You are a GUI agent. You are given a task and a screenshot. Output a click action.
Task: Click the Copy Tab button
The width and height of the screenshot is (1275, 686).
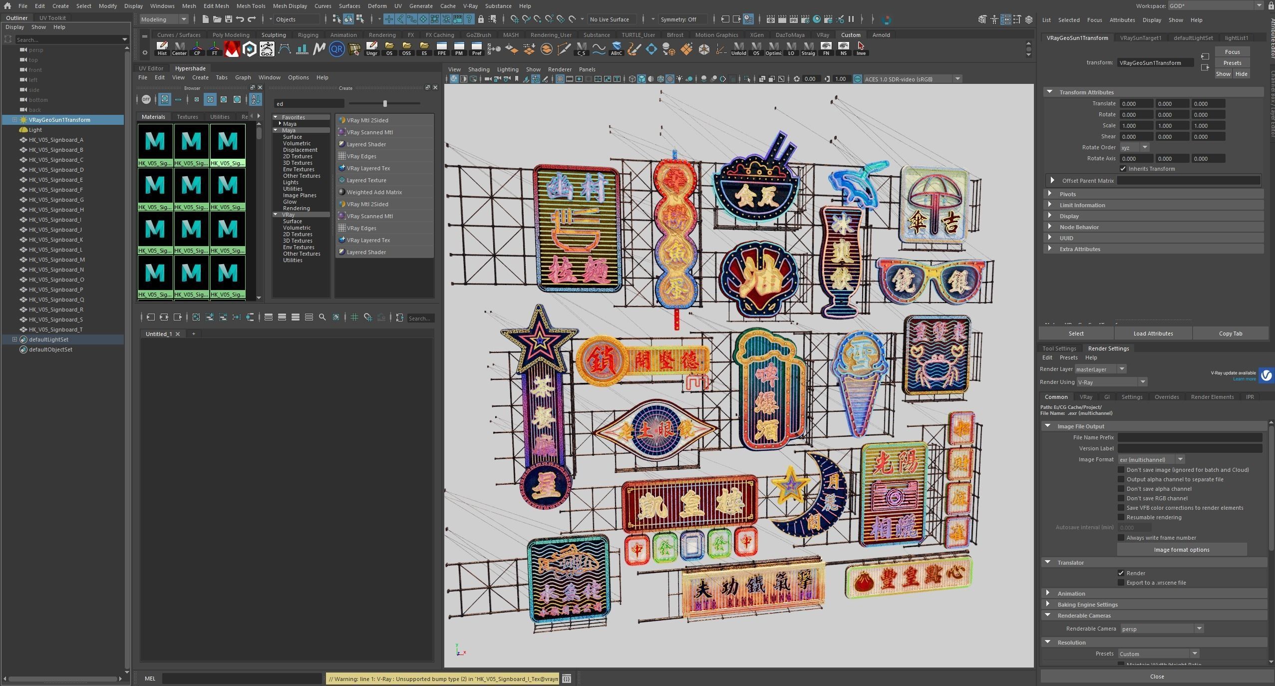tap(1230, 334)
